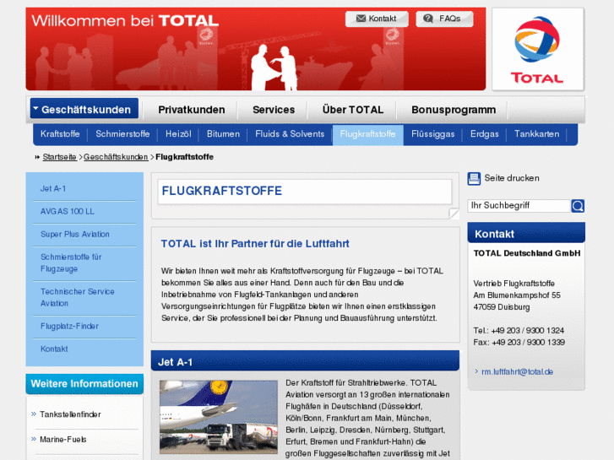Select the Tankkarten submenu tab
The height and width of the screenshot is (460, 614).
[537, 134]
